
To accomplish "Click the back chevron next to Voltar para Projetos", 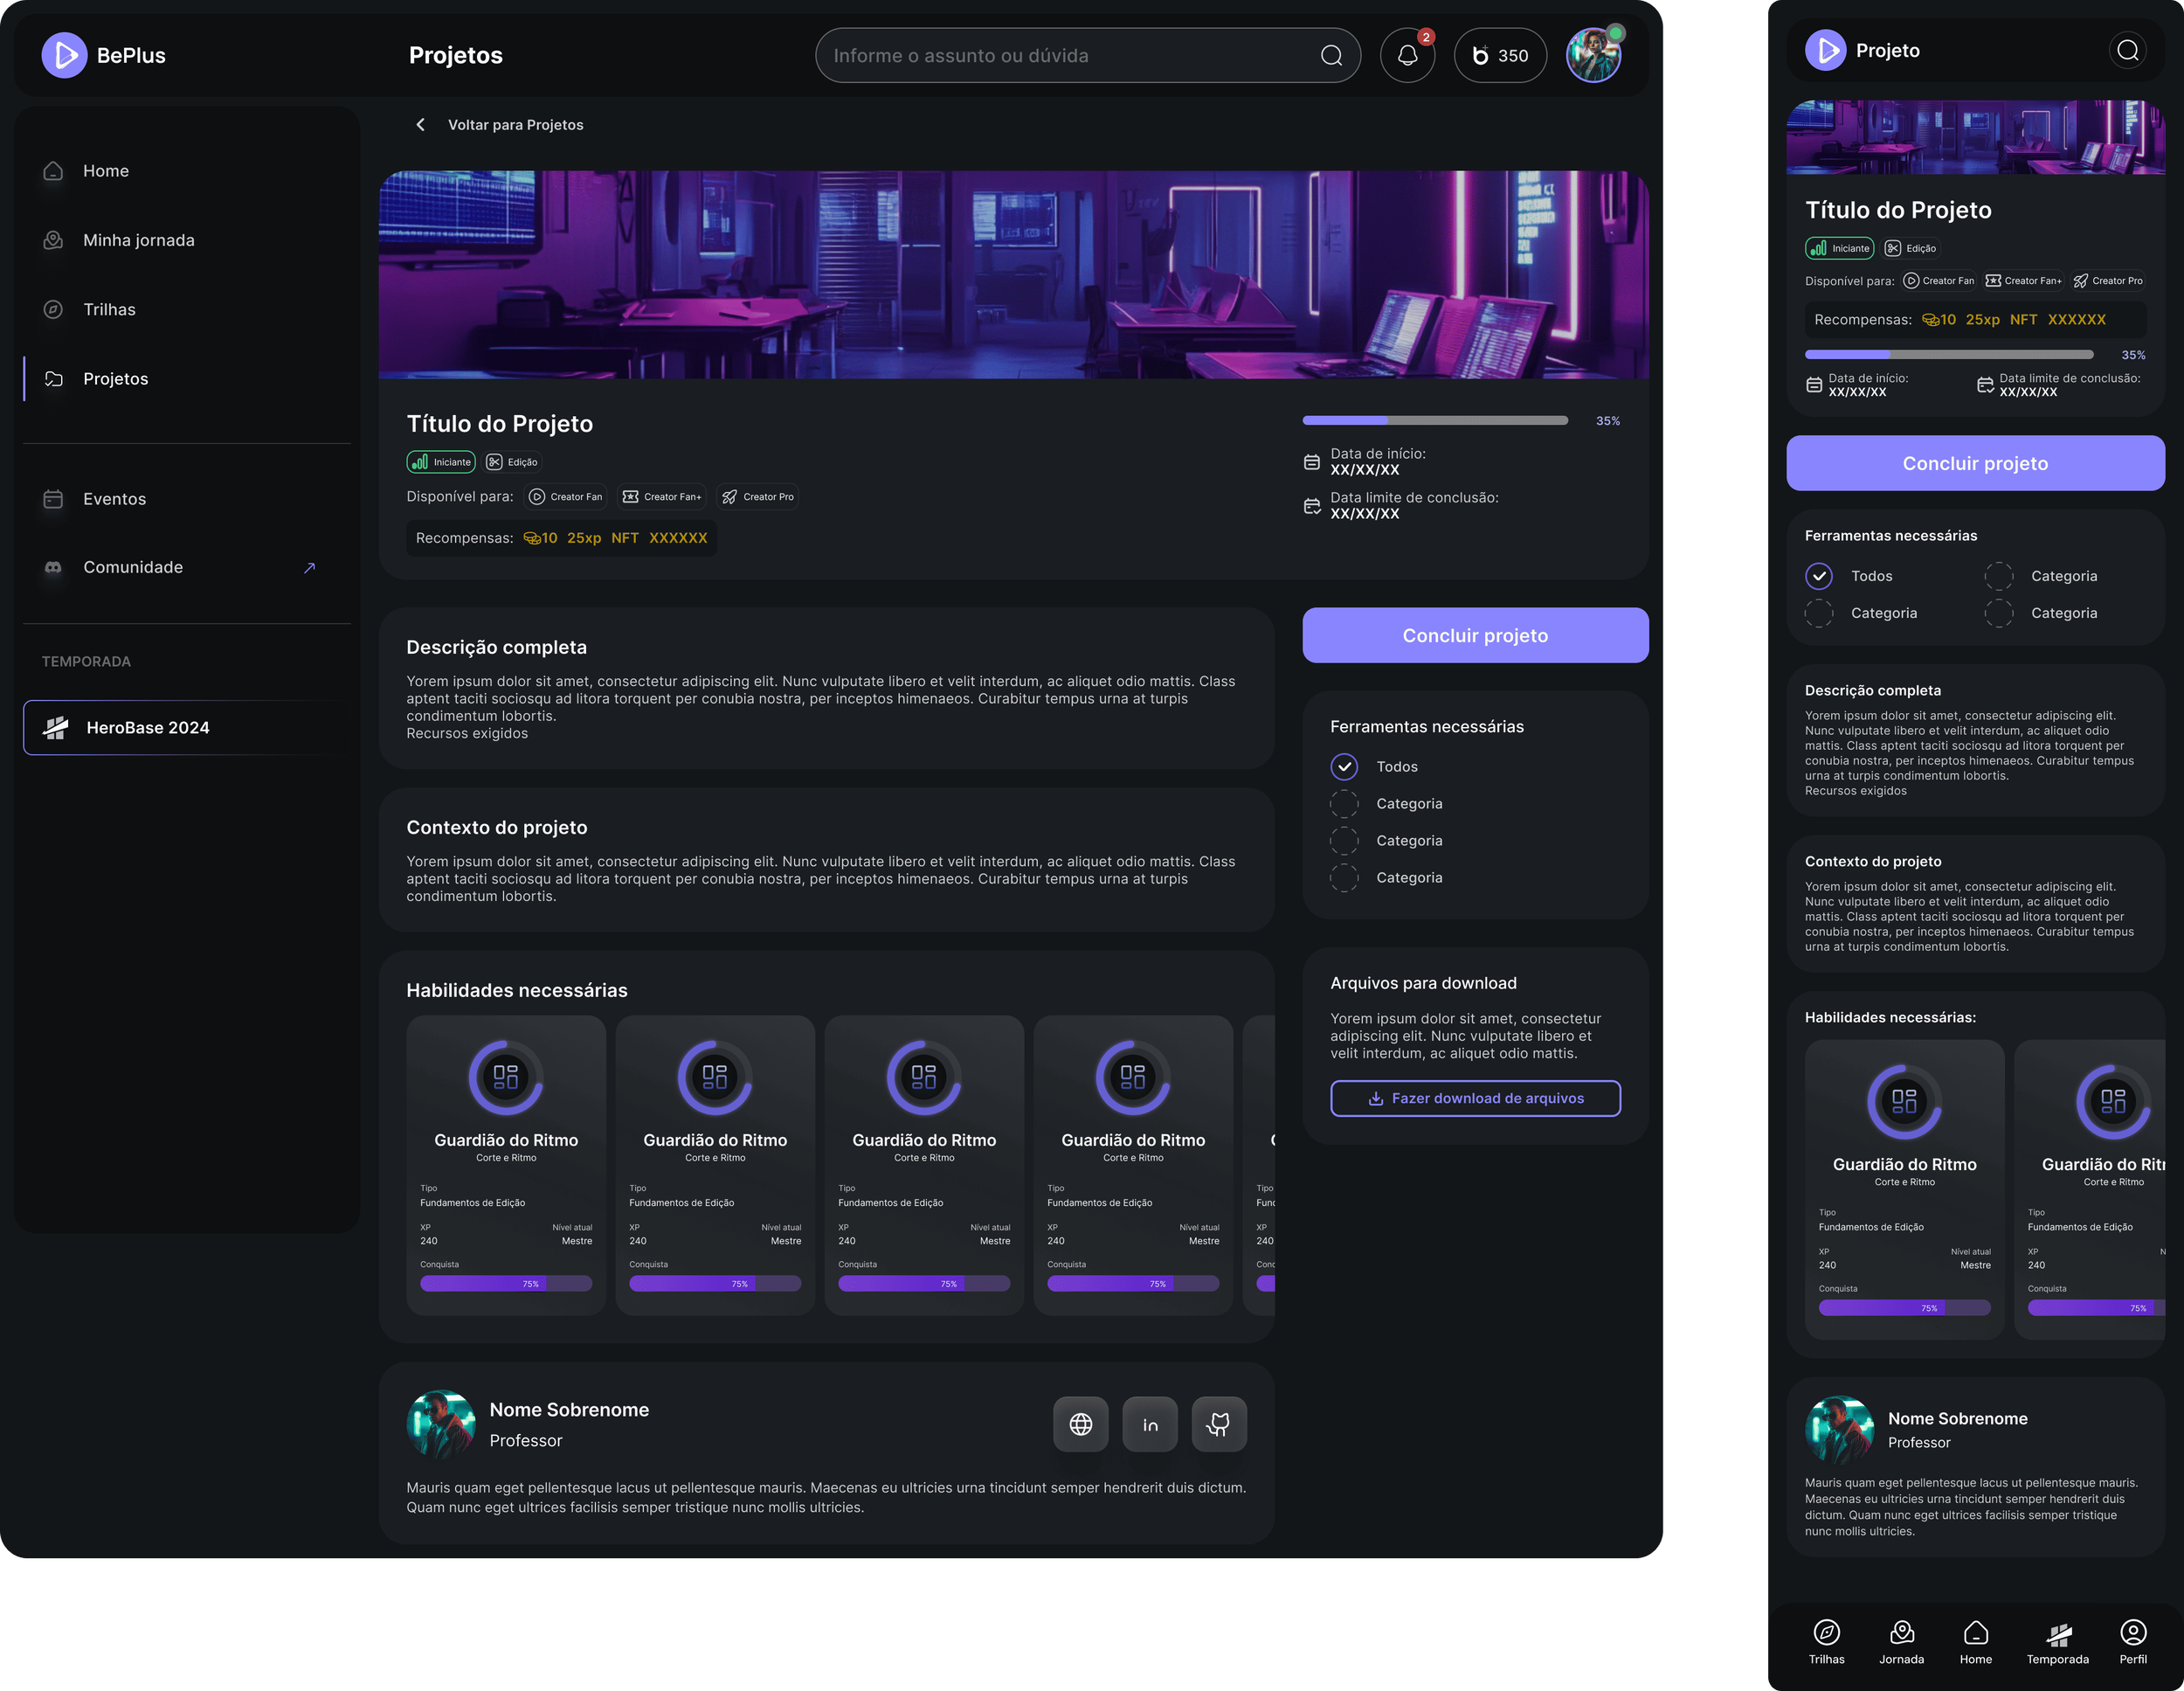I will pos(420,125).
